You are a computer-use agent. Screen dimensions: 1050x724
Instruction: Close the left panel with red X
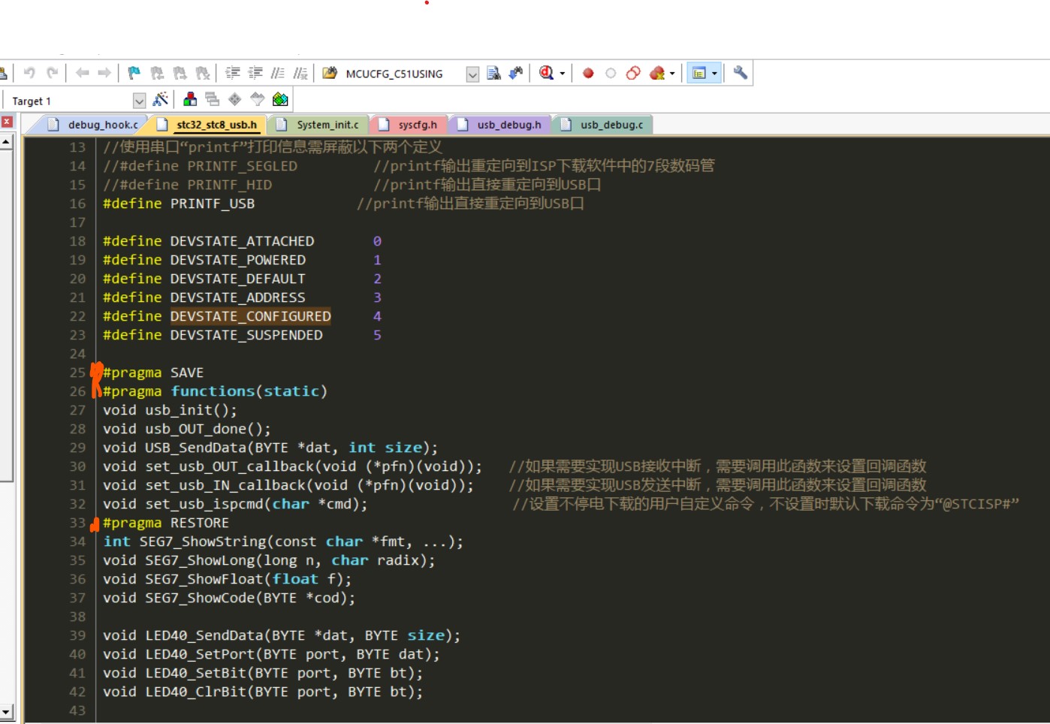click(x=7, y=122)
